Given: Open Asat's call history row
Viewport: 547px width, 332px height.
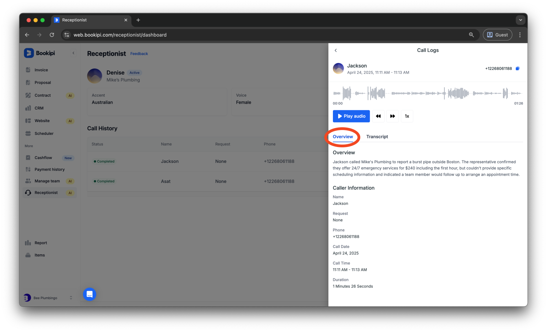Looking at the screenshot, I should (x=208, y=181).
